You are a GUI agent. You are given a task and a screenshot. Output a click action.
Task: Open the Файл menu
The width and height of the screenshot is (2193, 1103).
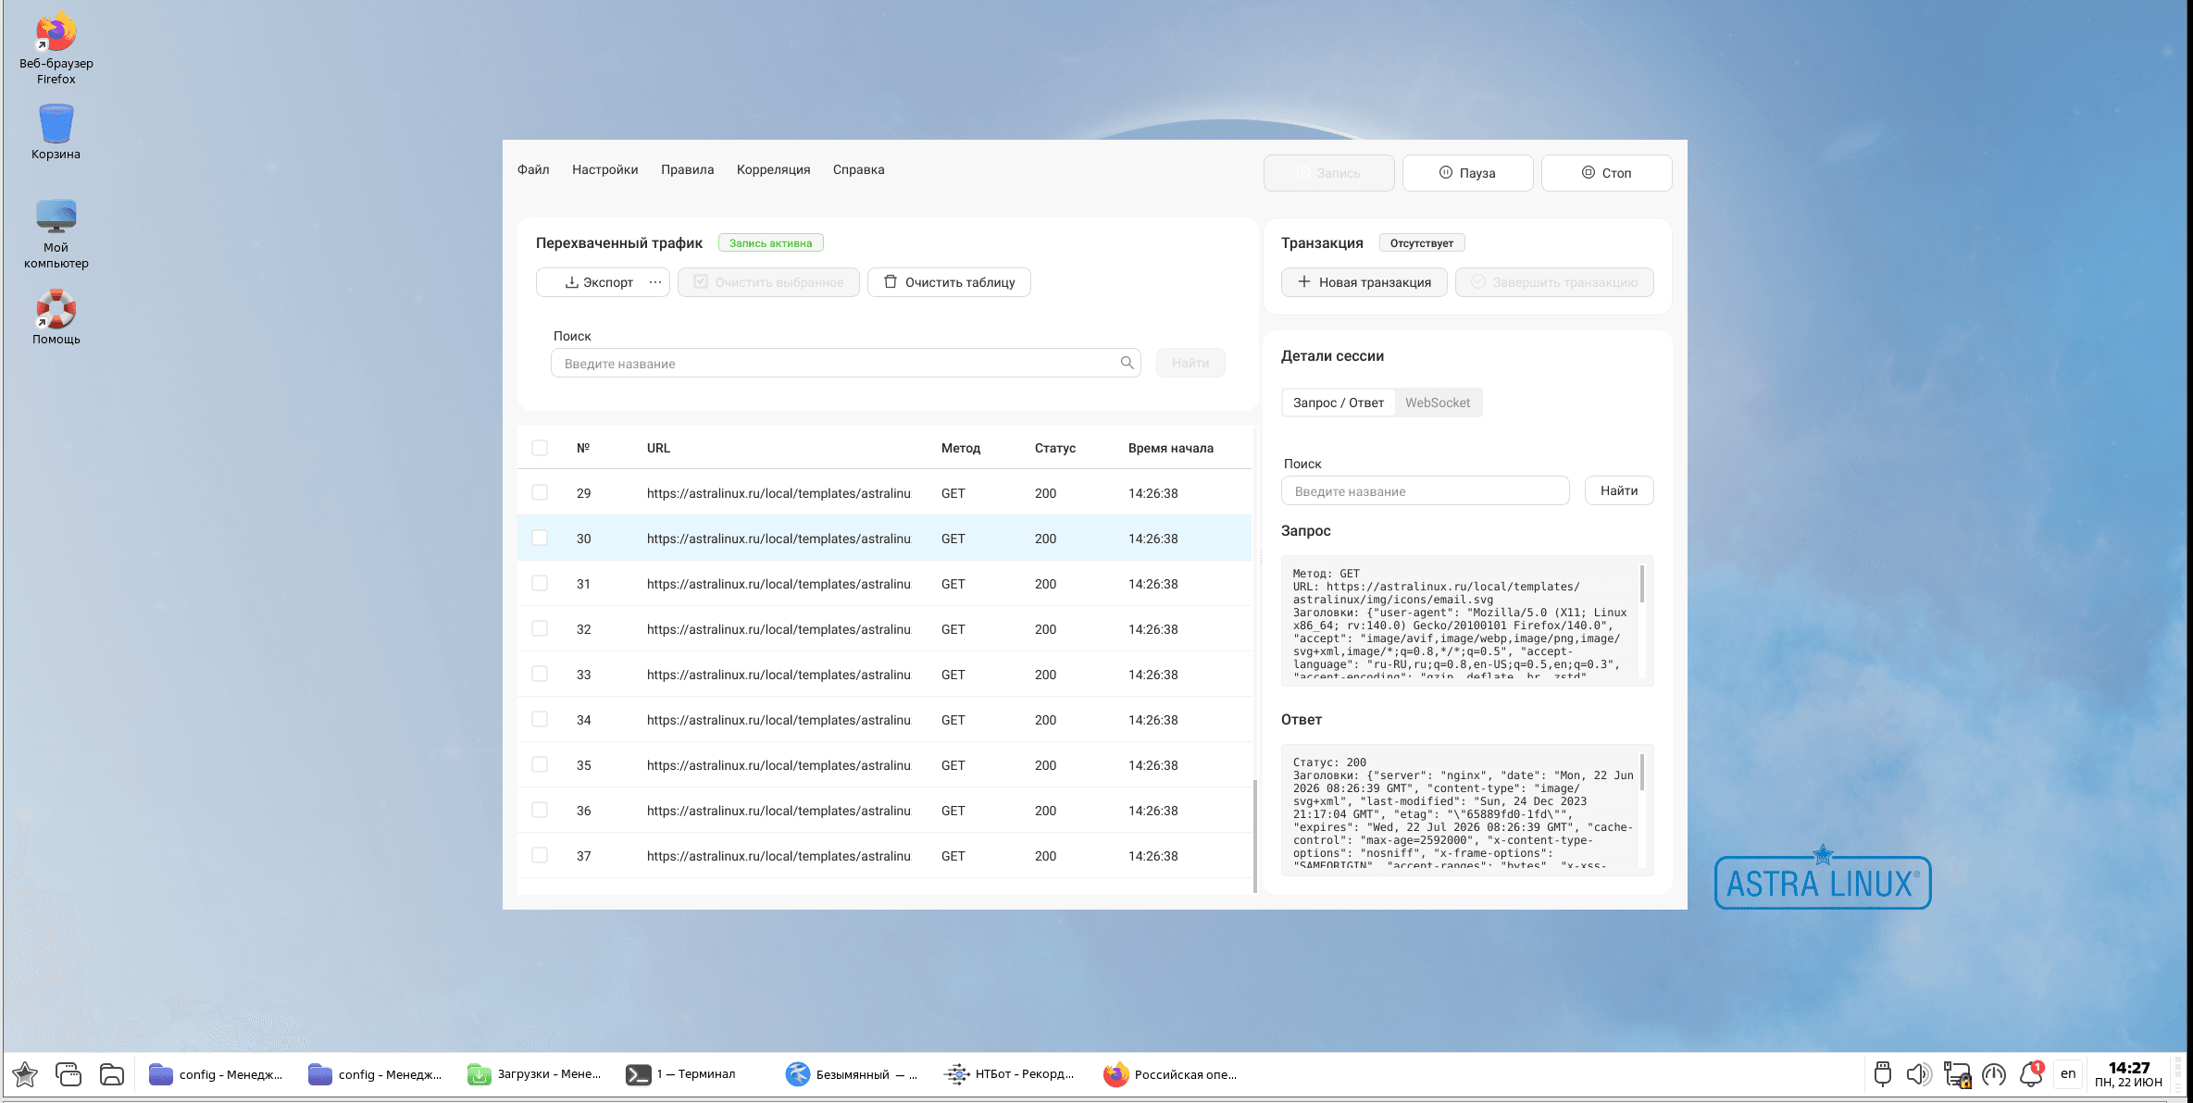coord(533,169)
